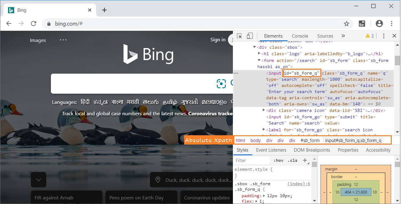Activate the inspect element picker in DevTools
401x204 pixels.
point(240,36)
